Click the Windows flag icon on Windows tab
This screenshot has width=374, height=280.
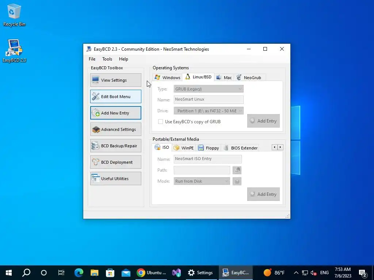coord(157,77)
